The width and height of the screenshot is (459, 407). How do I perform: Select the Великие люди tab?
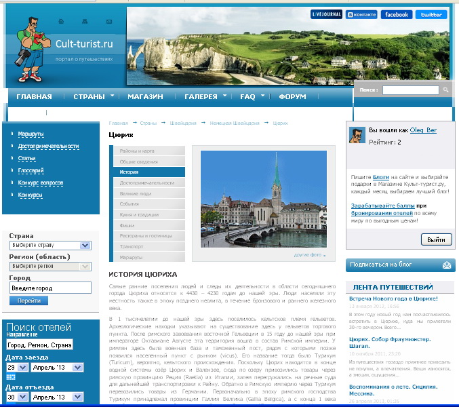pos(149,193)
